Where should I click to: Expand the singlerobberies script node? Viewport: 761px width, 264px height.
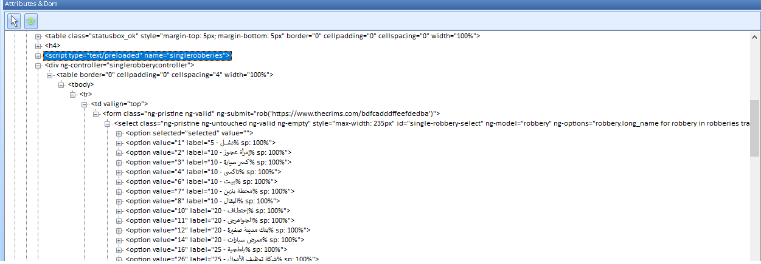click(x=38, y=56)
